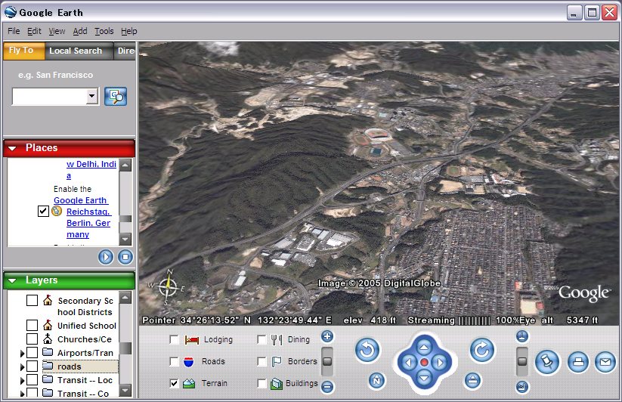Play the Places tour

(x=106, y=257)
